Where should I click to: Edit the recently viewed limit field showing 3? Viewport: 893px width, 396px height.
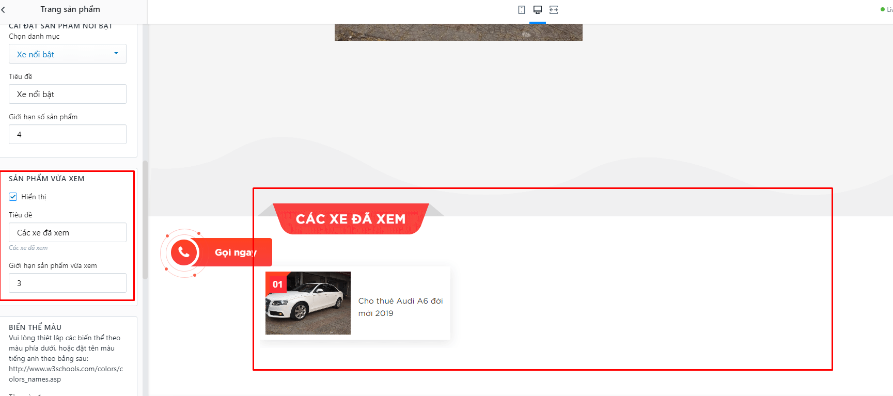click(x=68, y=283)
